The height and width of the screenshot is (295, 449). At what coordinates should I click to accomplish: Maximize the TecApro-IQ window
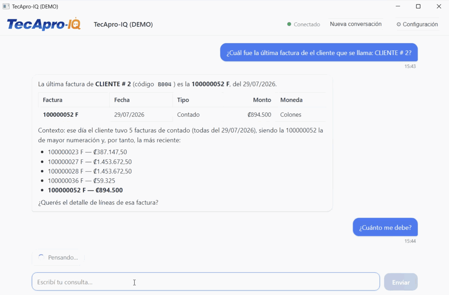[x=418, y=6]
